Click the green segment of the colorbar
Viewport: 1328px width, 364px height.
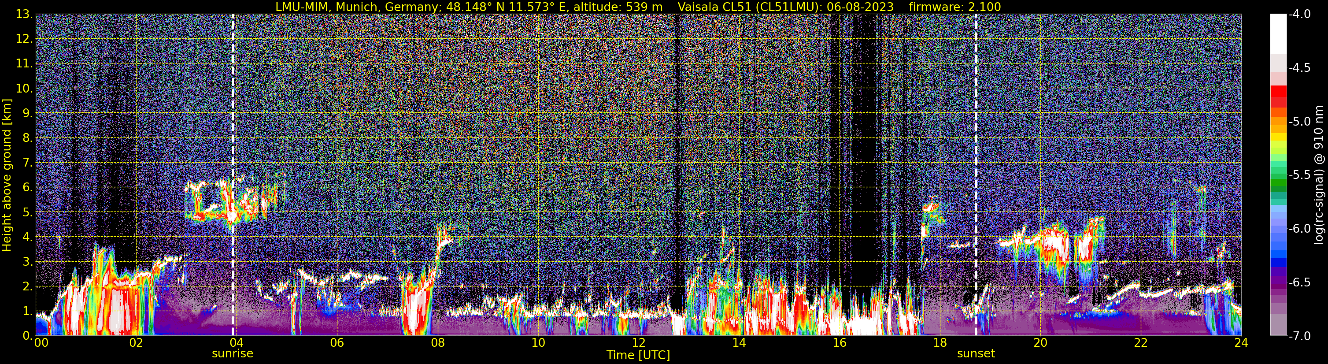coord(1279,183)
